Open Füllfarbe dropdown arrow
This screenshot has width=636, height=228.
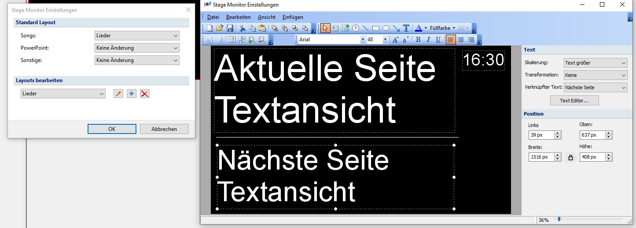454,28
